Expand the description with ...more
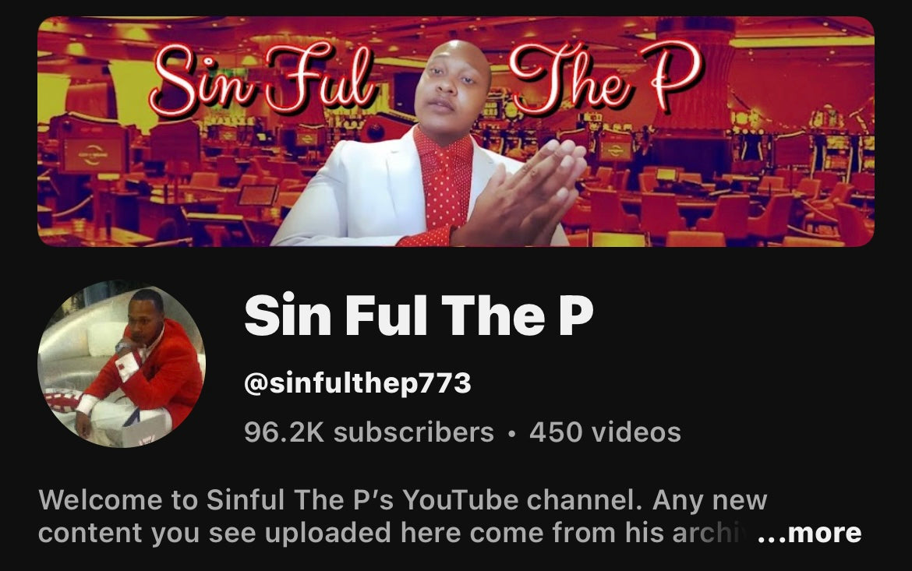This screenshot has height=571, width=912. coord(809,533)
